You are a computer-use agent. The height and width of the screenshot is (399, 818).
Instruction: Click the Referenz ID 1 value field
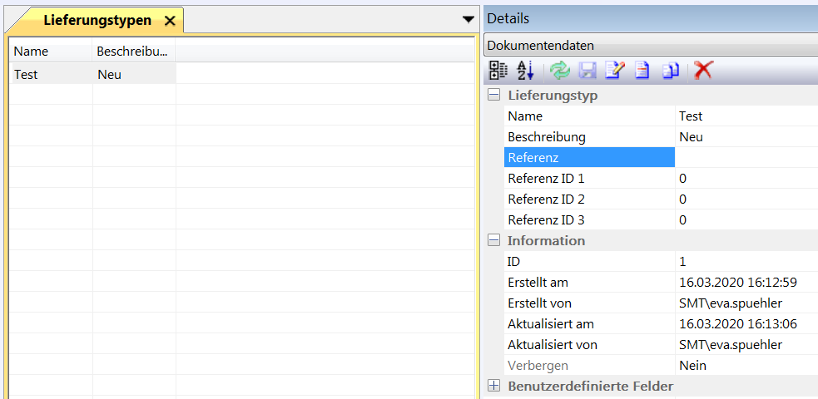click(x=746, y=179)
